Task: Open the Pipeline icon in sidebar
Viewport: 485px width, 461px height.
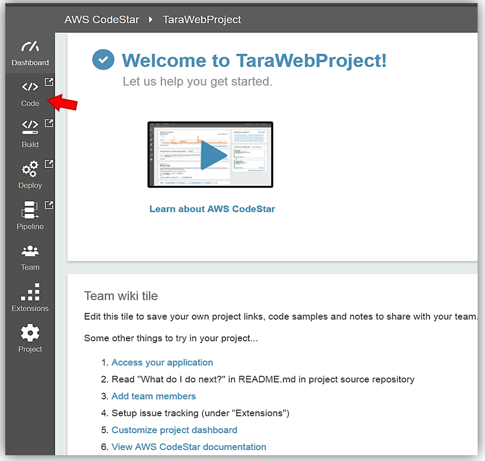Action: click(x=30, y=210)
